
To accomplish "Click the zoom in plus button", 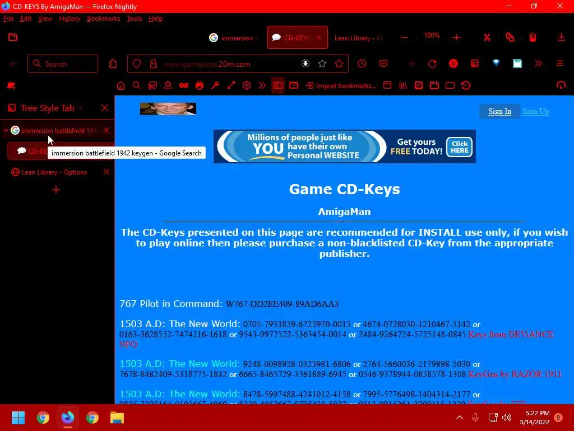I will 456,38.
